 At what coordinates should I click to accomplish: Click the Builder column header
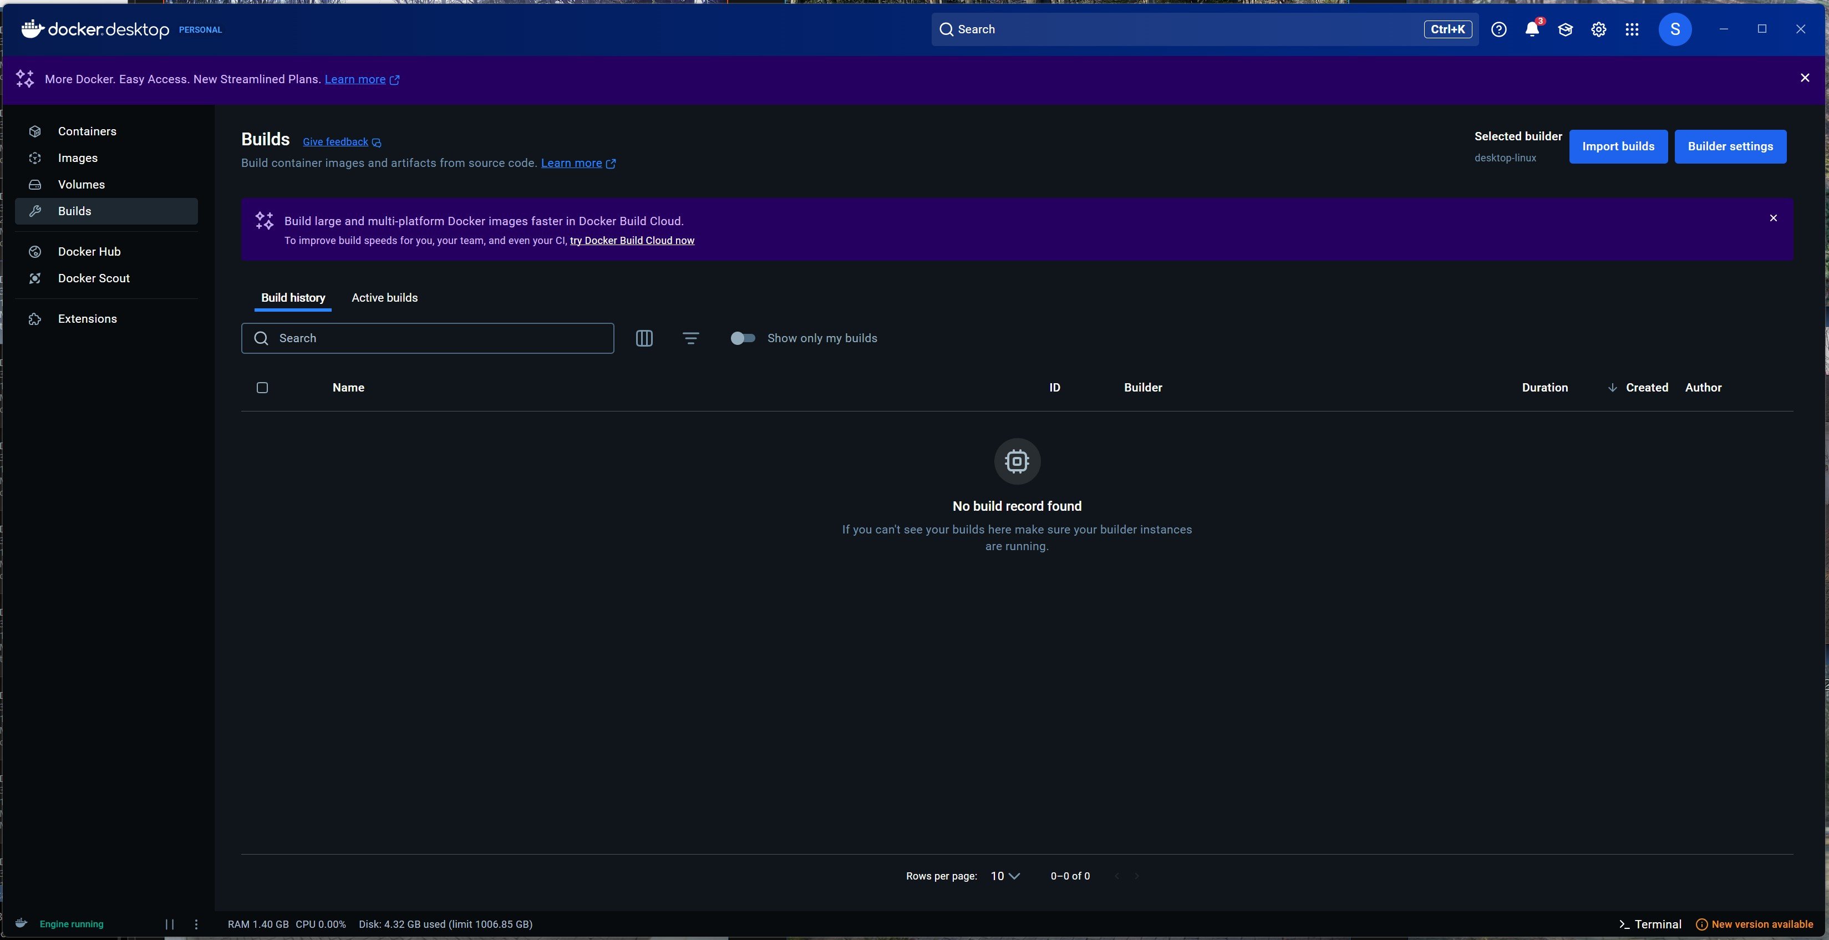point(1143,388)
